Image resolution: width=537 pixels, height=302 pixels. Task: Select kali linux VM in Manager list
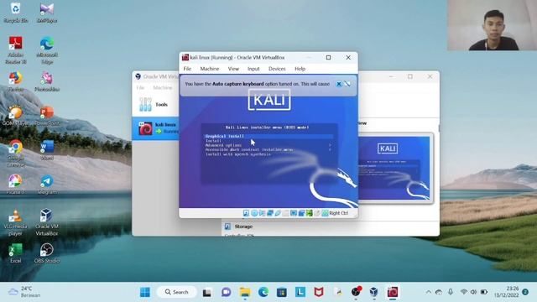click(x=156, y=128)
